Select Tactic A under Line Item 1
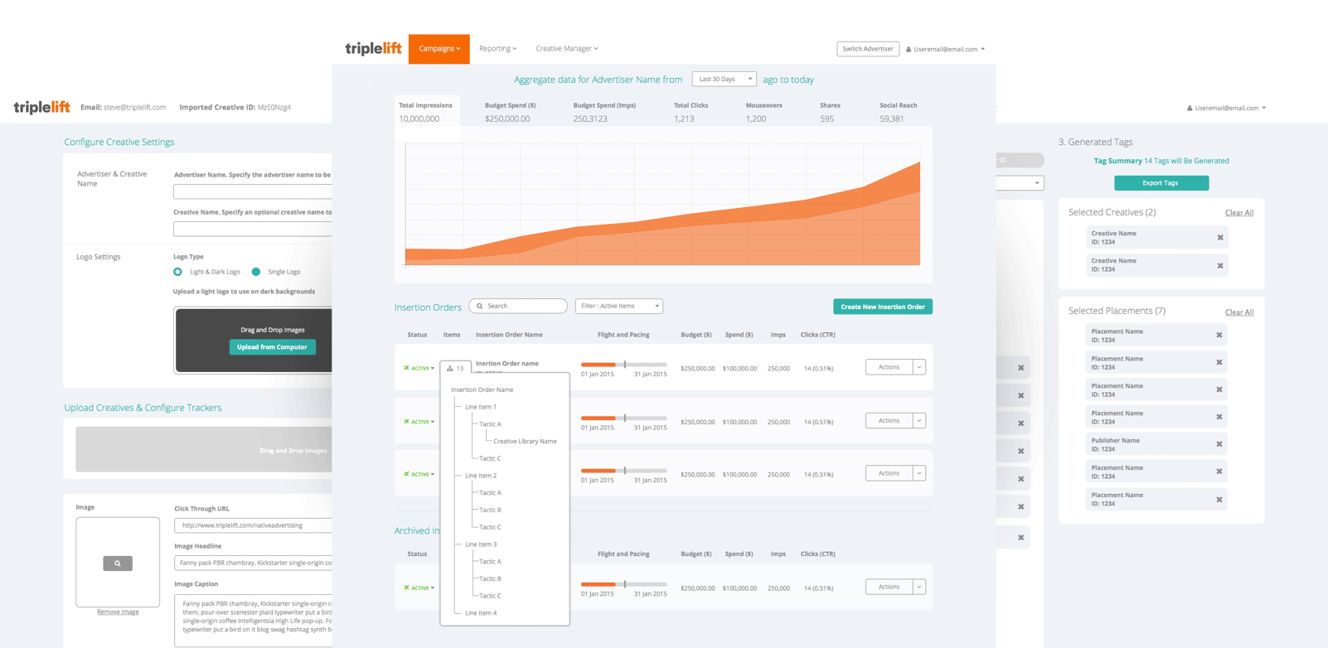Viewport: 1328px width, 648px height. (x=490, y=424)
